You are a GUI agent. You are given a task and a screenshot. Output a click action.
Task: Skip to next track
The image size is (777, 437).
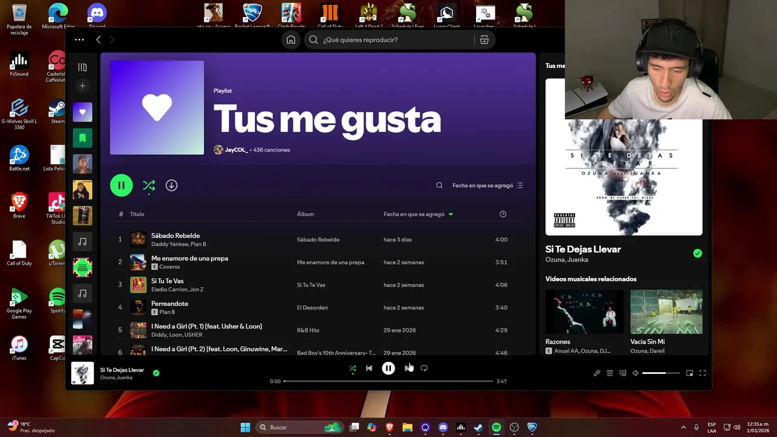[x=408, y=368]
